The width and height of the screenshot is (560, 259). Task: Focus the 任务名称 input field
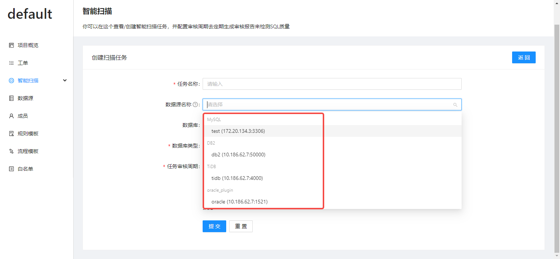[332, 84]
